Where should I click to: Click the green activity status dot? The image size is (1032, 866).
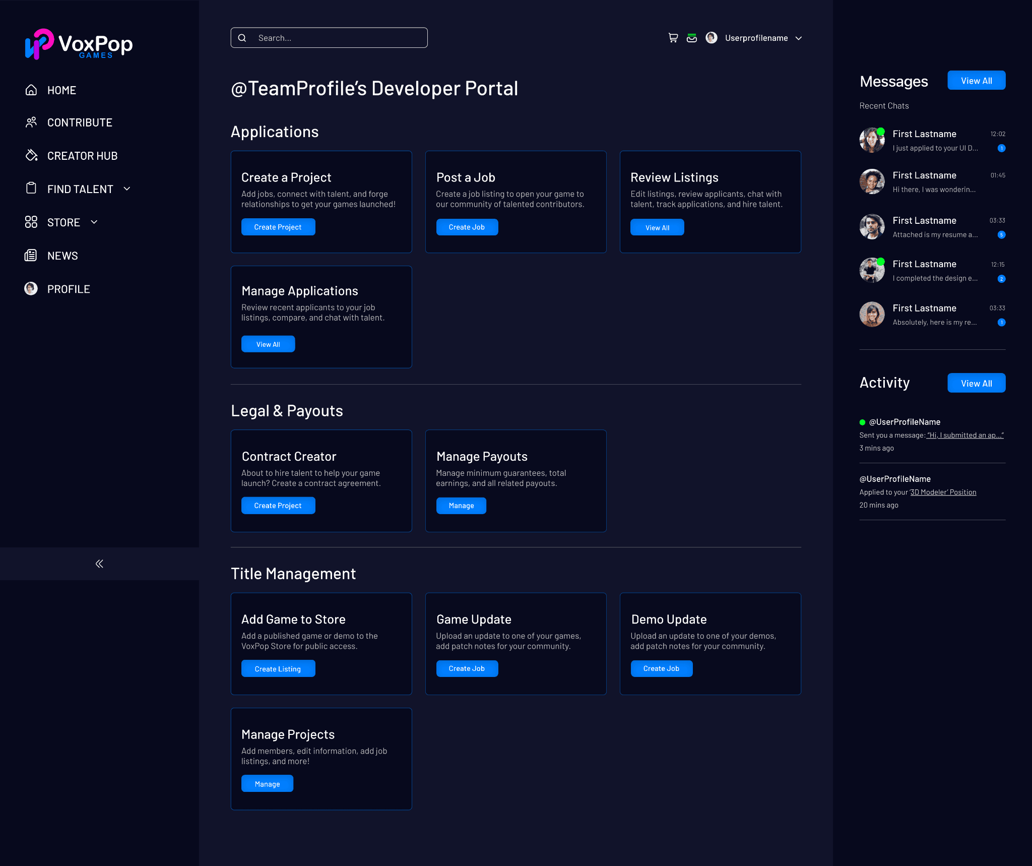863,422
